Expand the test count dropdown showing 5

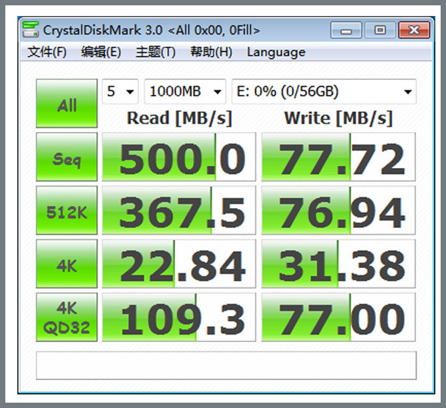120,91
